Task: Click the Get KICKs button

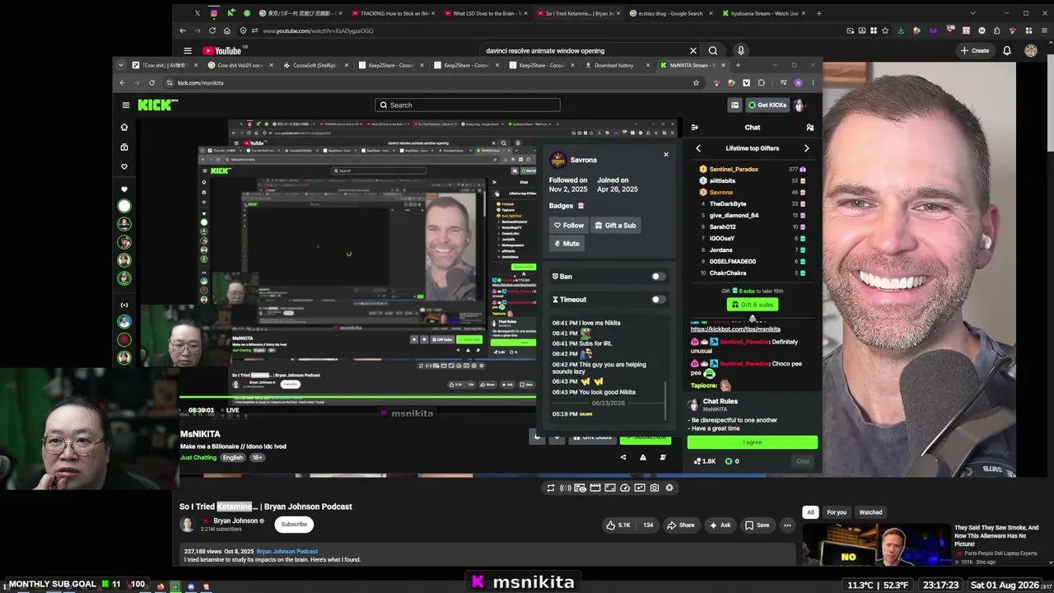Action: 767,105
